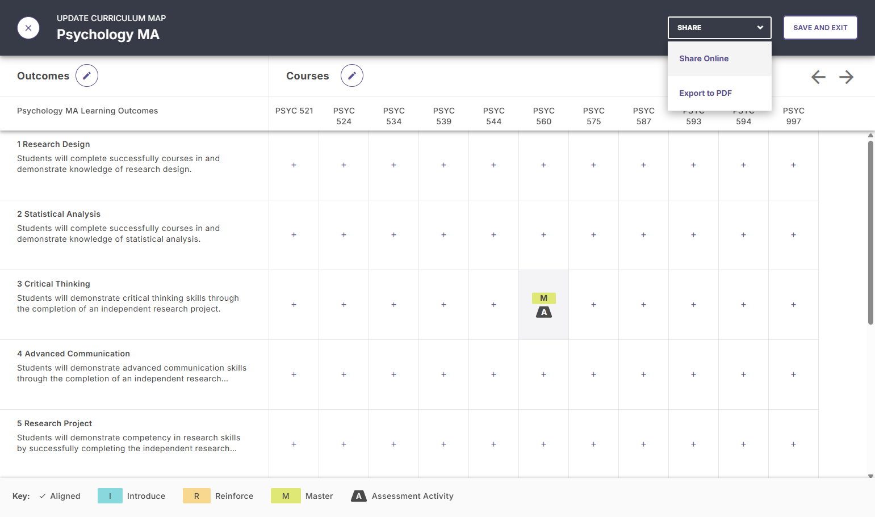Go to next courses with right arrow

click(x=847, y=77)
